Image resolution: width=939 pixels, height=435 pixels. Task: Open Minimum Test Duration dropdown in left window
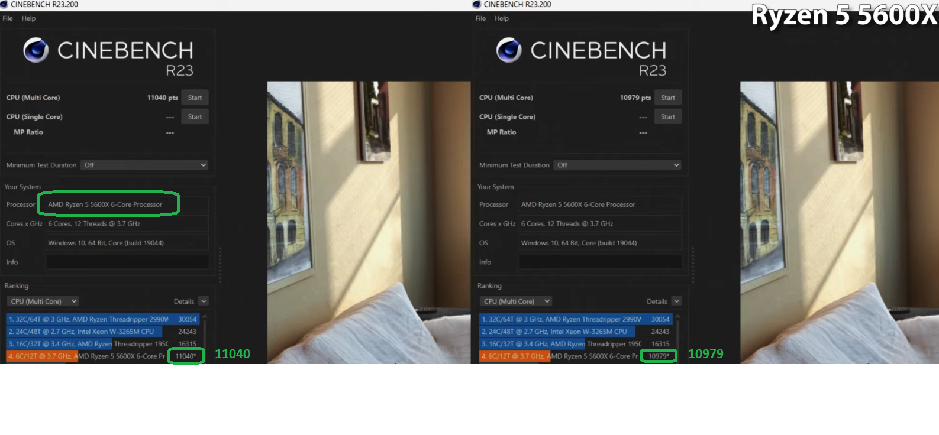pos(144,165)
